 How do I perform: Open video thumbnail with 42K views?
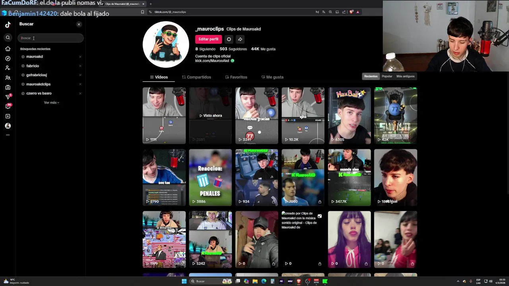point(396,116)
